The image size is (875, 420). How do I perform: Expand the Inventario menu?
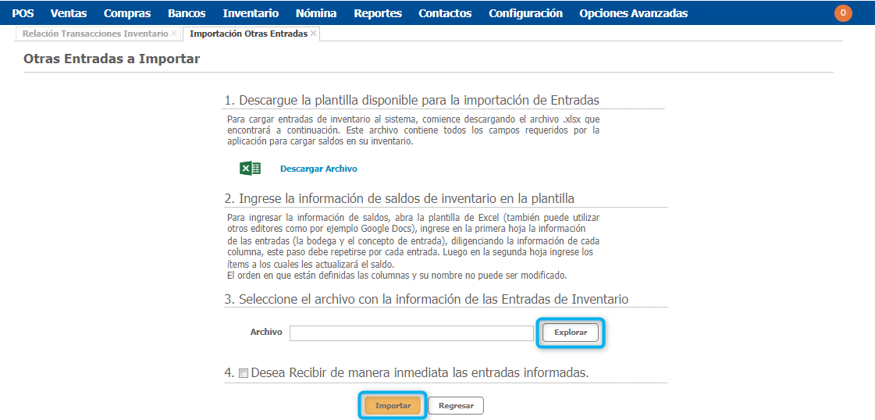pyautogui.click(x=251, y=13)
